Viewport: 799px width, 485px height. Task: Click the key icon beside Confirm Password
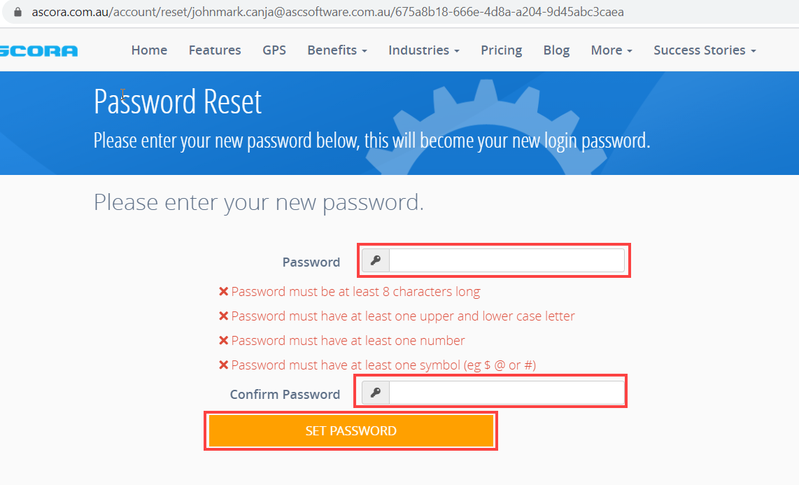376,393
